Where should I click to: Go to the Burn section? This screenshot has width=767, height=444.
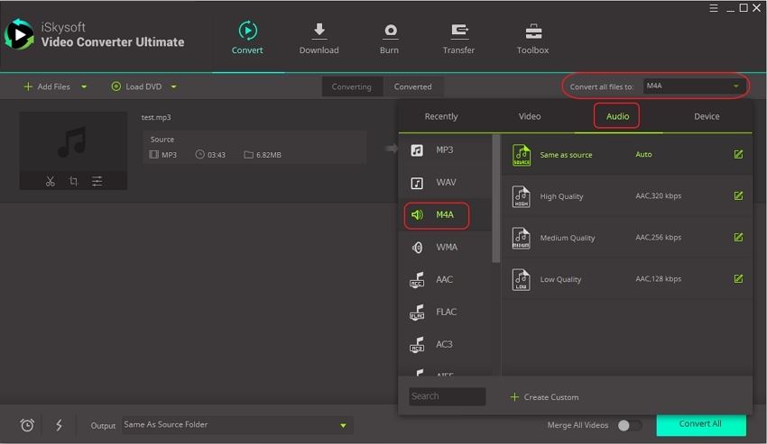[x=389, y=39]
